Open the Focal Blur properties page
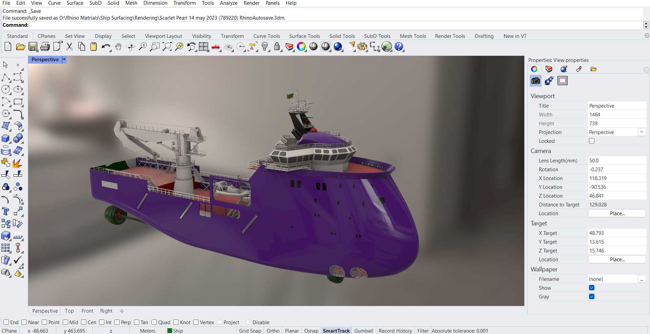This screenshot has width=650, height=334. coord(549,81)
